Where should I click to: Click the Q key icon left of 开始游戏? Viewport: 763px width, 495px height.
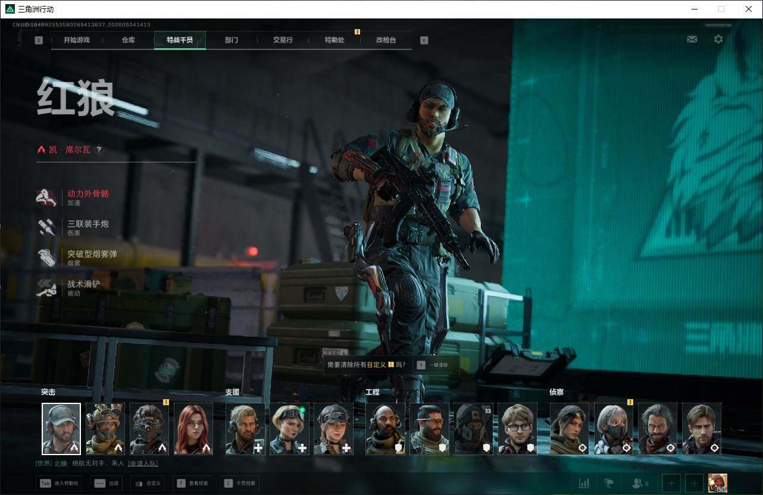(39, 40)
